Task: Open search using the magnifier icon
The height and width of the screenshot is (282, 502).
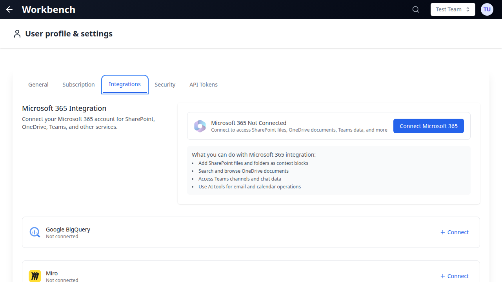Action: click(x=415, y=9)
